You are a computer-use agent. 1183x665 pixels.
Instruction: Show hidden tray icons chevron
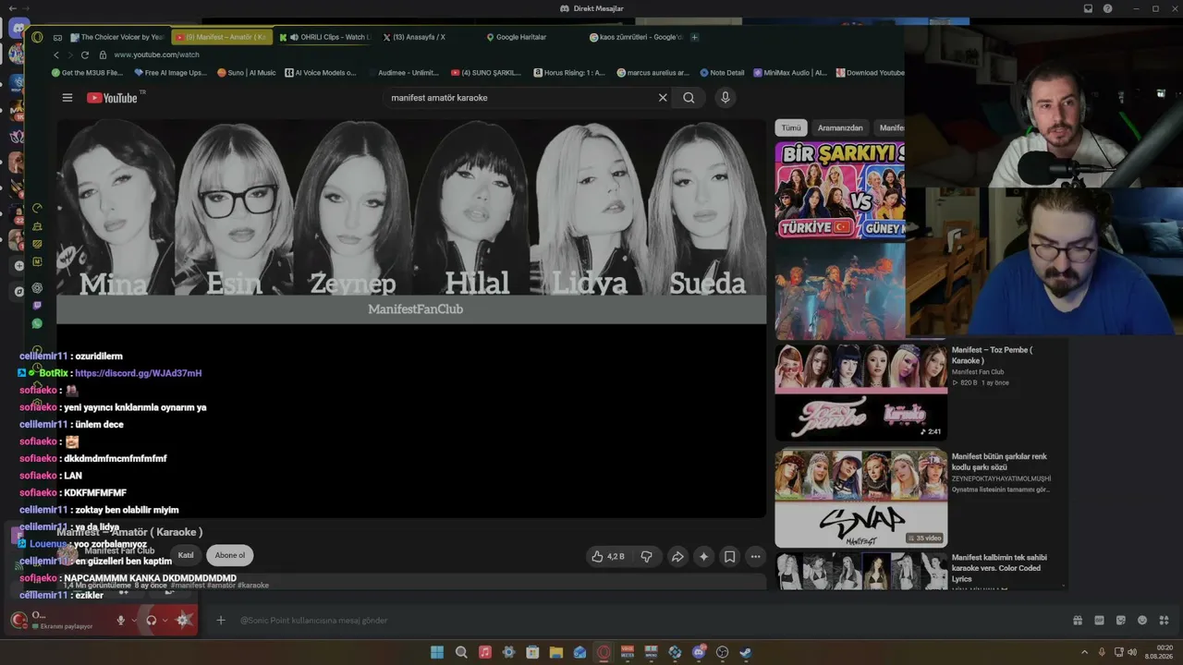[x=1085, y=652]
